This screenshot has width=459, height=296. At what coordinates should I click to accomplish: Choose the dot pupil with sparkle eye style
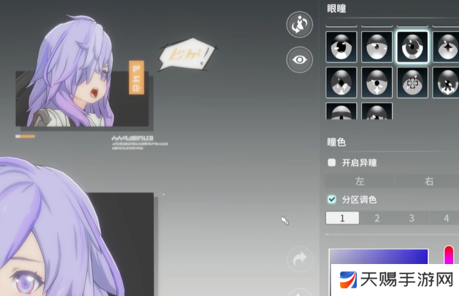click(377, 82)
